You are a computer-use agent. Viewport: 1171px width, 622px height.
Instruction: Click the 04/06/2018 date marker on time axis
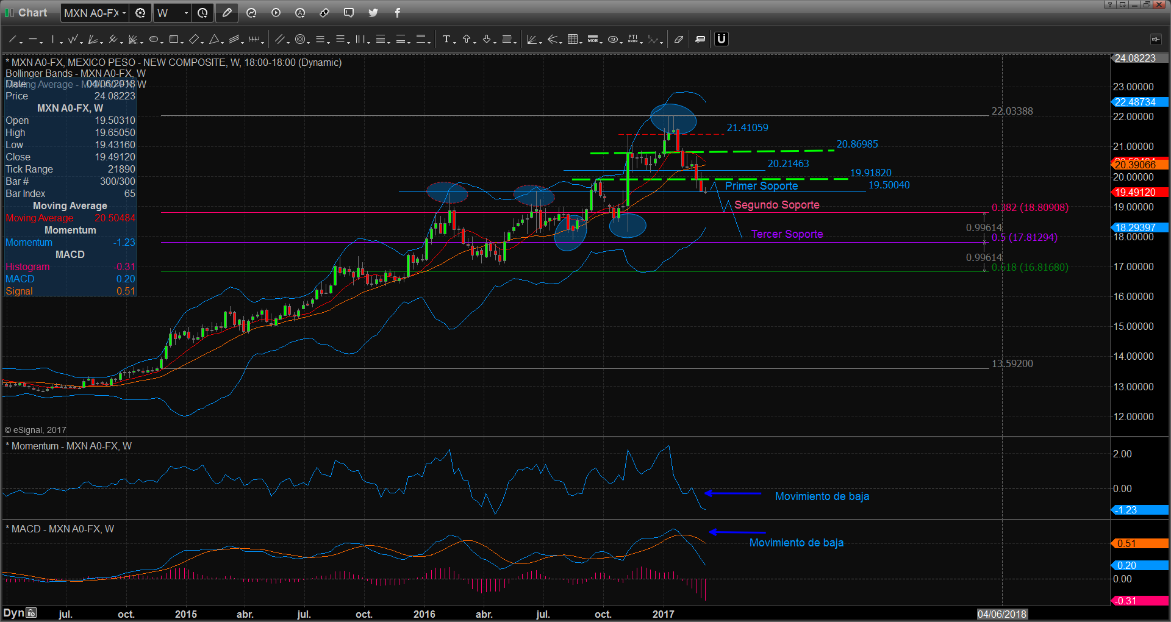(x=1002, y=614)
